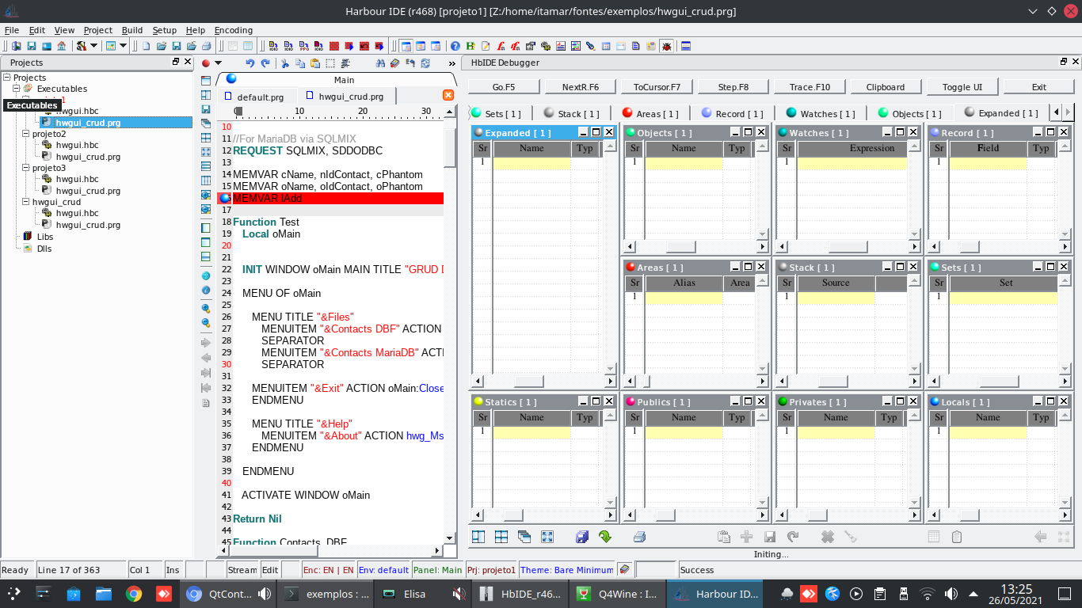The width and height of the screenshot is (1082, 608).
Task: Click the home icon in main toolbar
Action: pyautogui.click(x=61, y=46)
